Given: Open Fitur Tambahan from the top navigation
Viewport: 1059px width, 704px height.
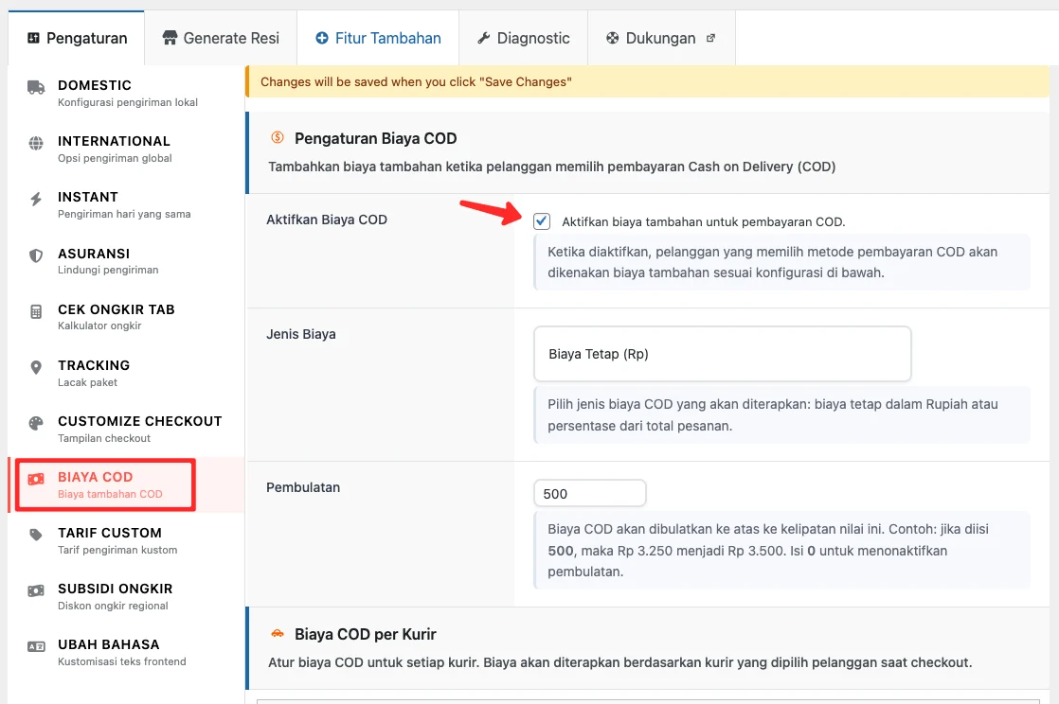Looking at the screenshot, I should click(x=377, y=37).
